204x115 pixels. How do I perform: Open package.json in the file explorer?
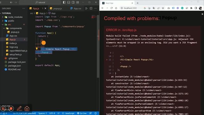click(14, 66)
